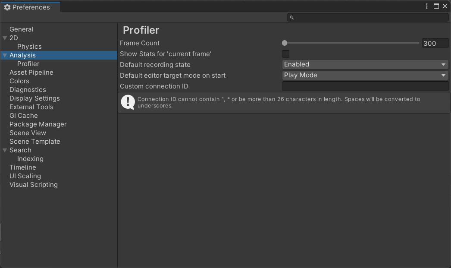451x268 pixels.
Task: Click the Frame Count slider handle
Action: tap(285, 43)
